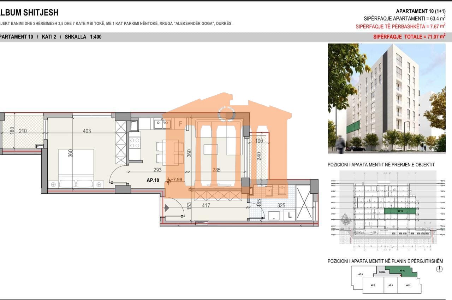The height and width of the screenshot is (300, 452).
Task: Click the +7.99 elevation level symbol
Action: pos(169,181)
